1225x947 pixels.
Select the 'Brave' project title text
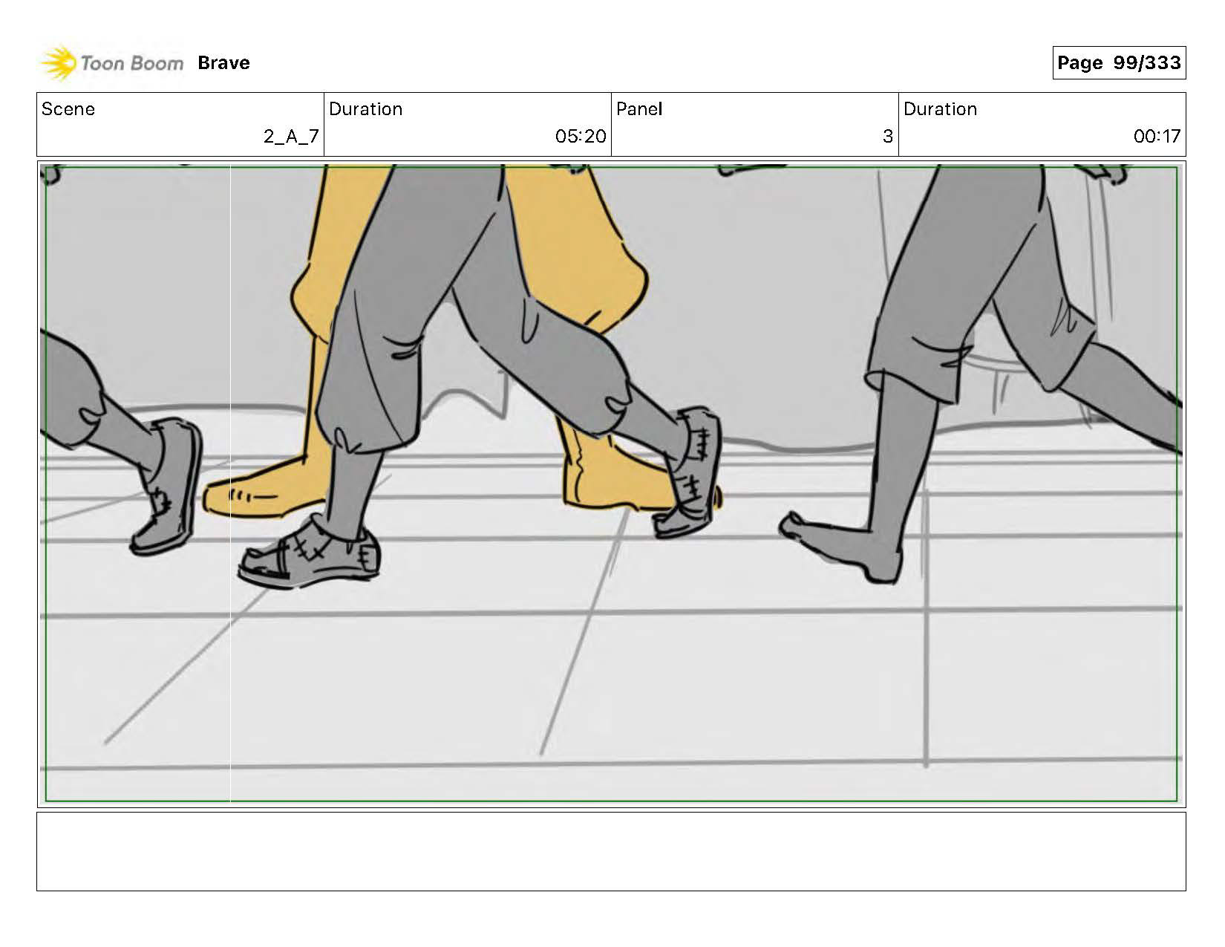223,63
